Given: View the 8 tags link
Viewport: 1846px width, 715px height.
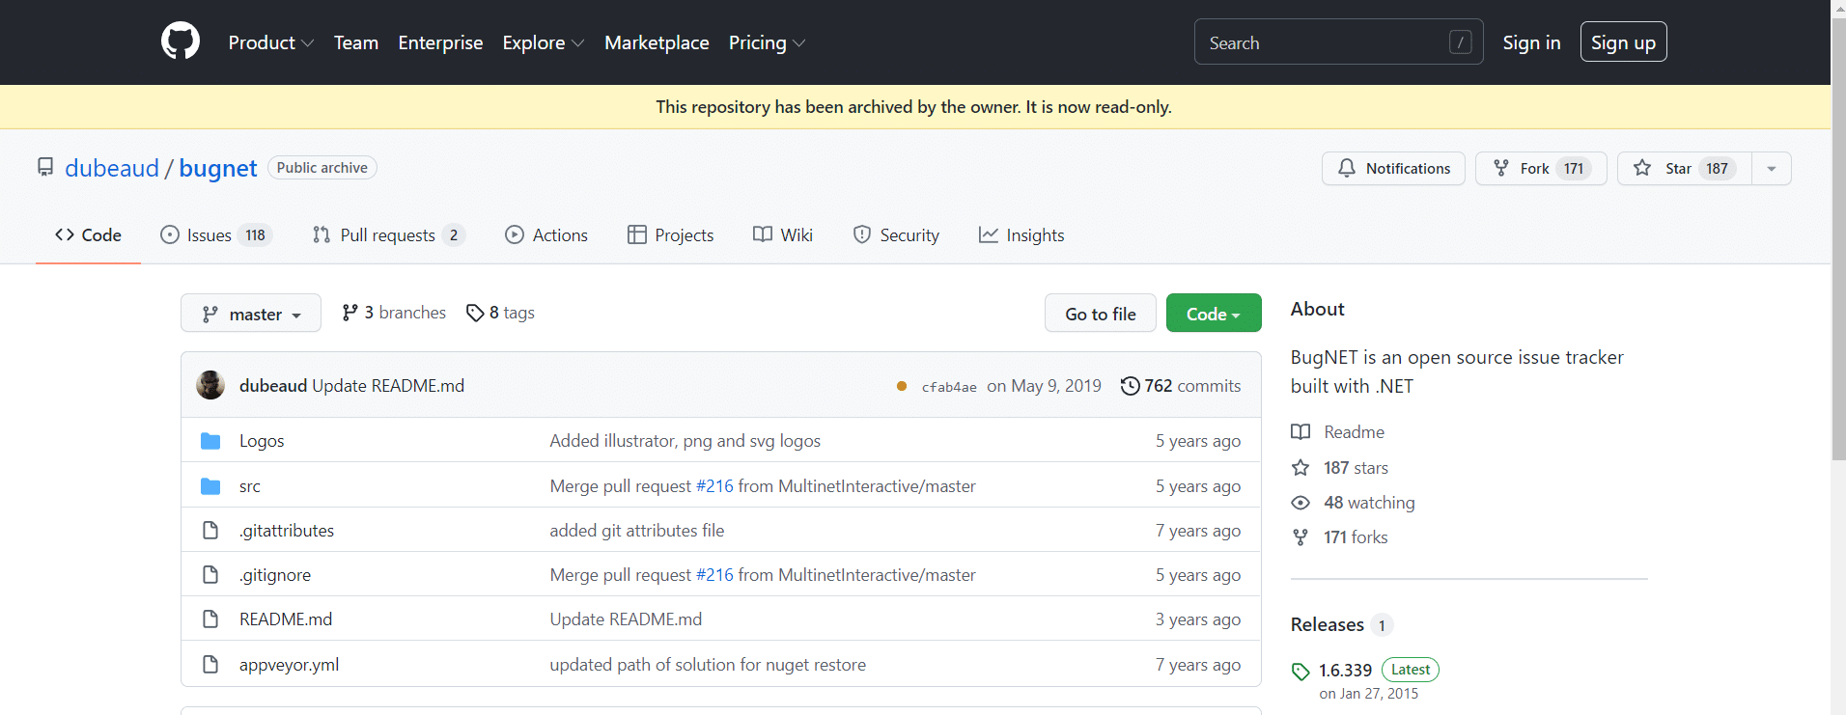Looking at the screenshot, I should pyautogui.click(x=500, y=313).
